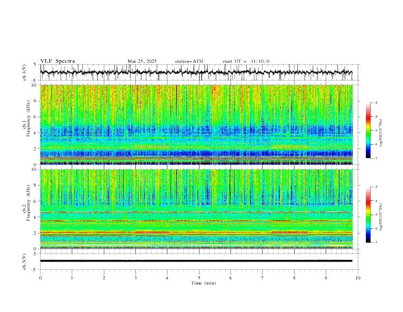Click the "6" kHz tick on ch.2 axis
The image size is (403, 312).
point(36,201)
